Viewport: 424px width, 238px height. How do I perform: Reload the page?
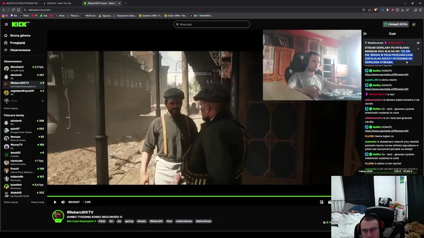[x=14, y=10]
